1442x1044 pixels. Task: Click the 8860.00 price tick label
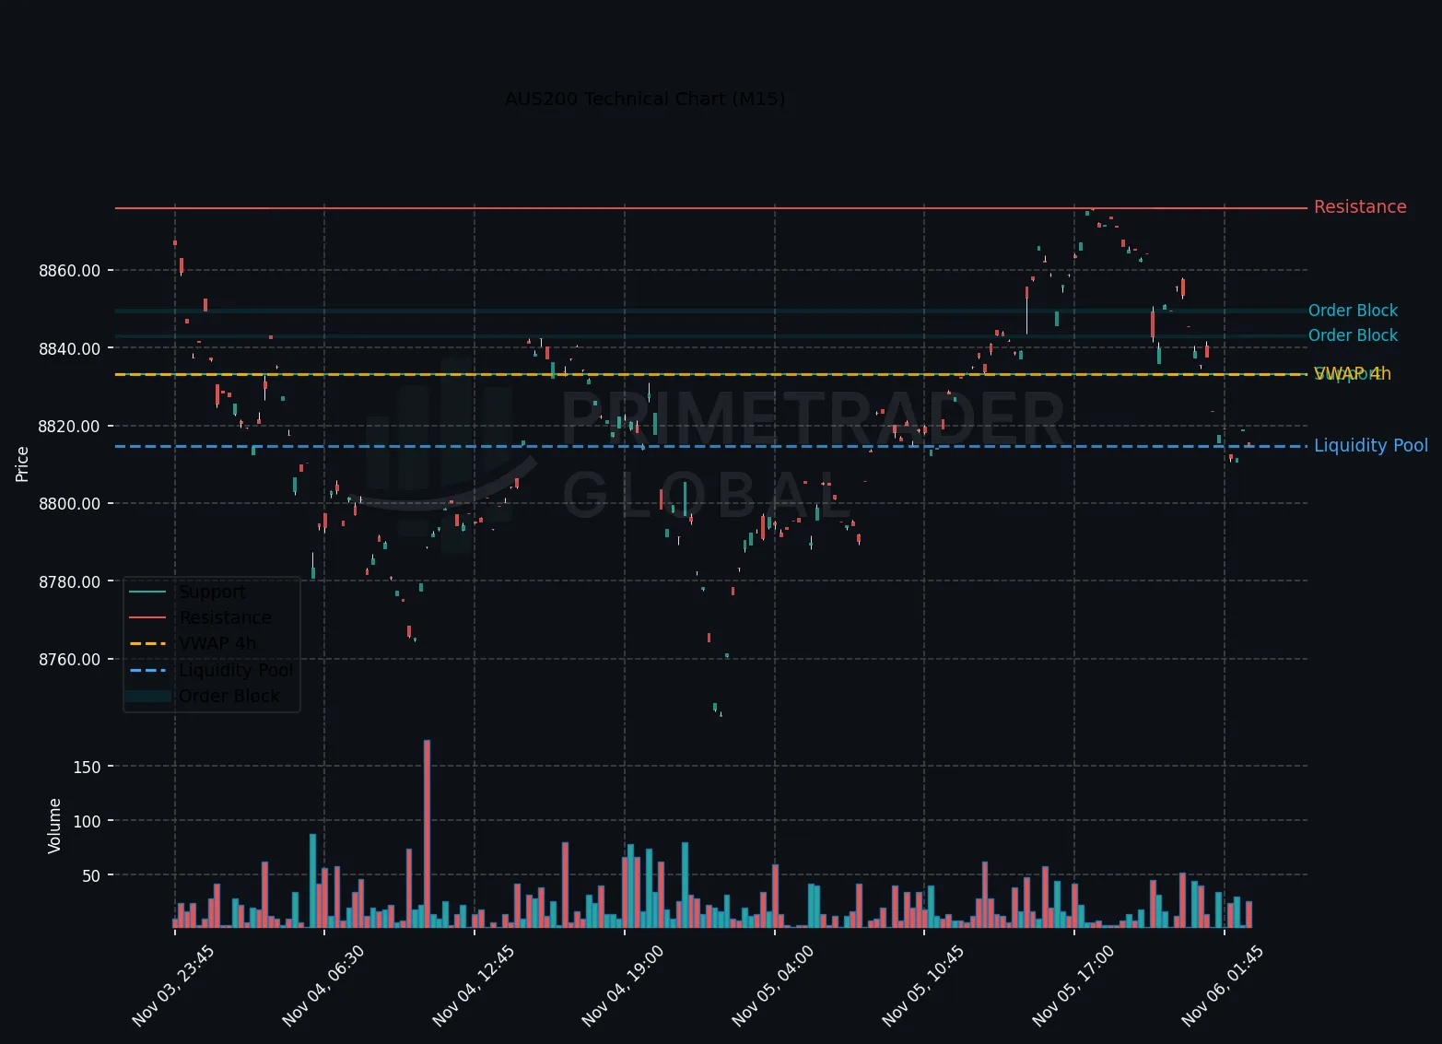tap(70, 271)
